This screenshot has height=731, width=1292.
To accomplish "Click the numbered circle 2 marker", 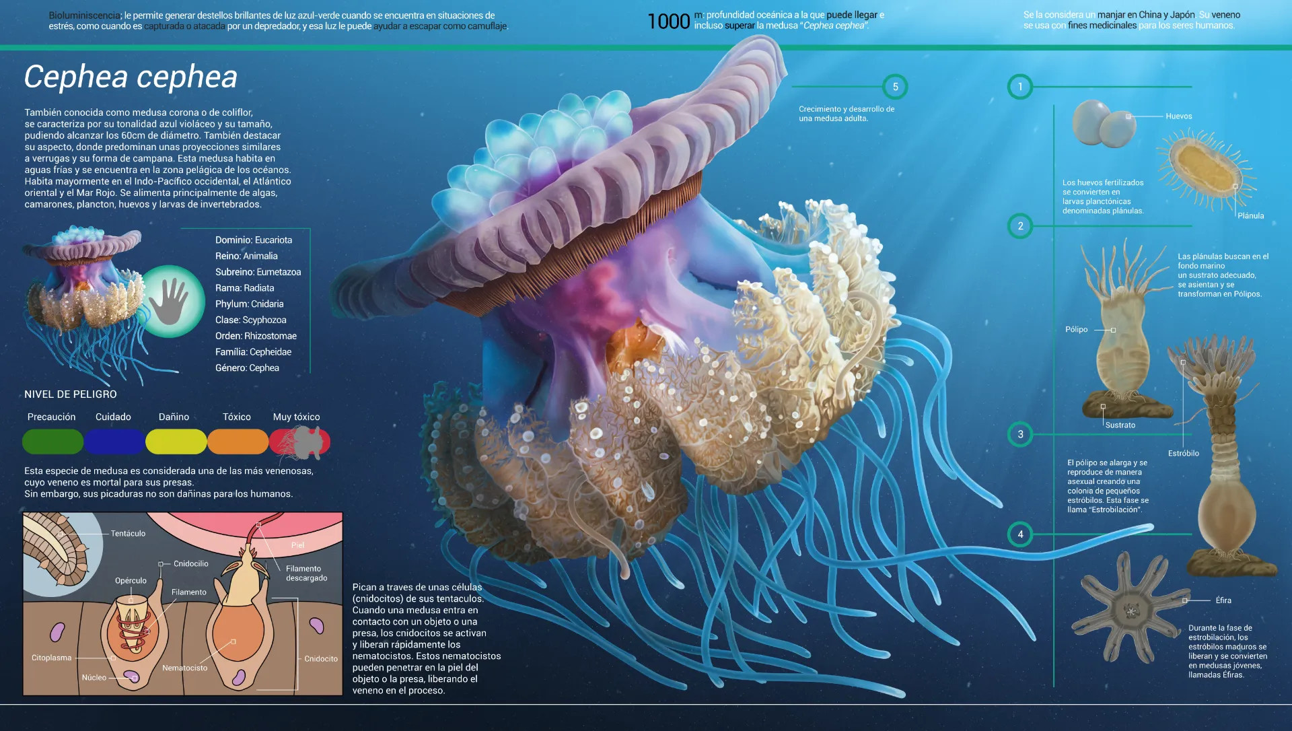I will pyautogui.click(x=1020, y=226).
